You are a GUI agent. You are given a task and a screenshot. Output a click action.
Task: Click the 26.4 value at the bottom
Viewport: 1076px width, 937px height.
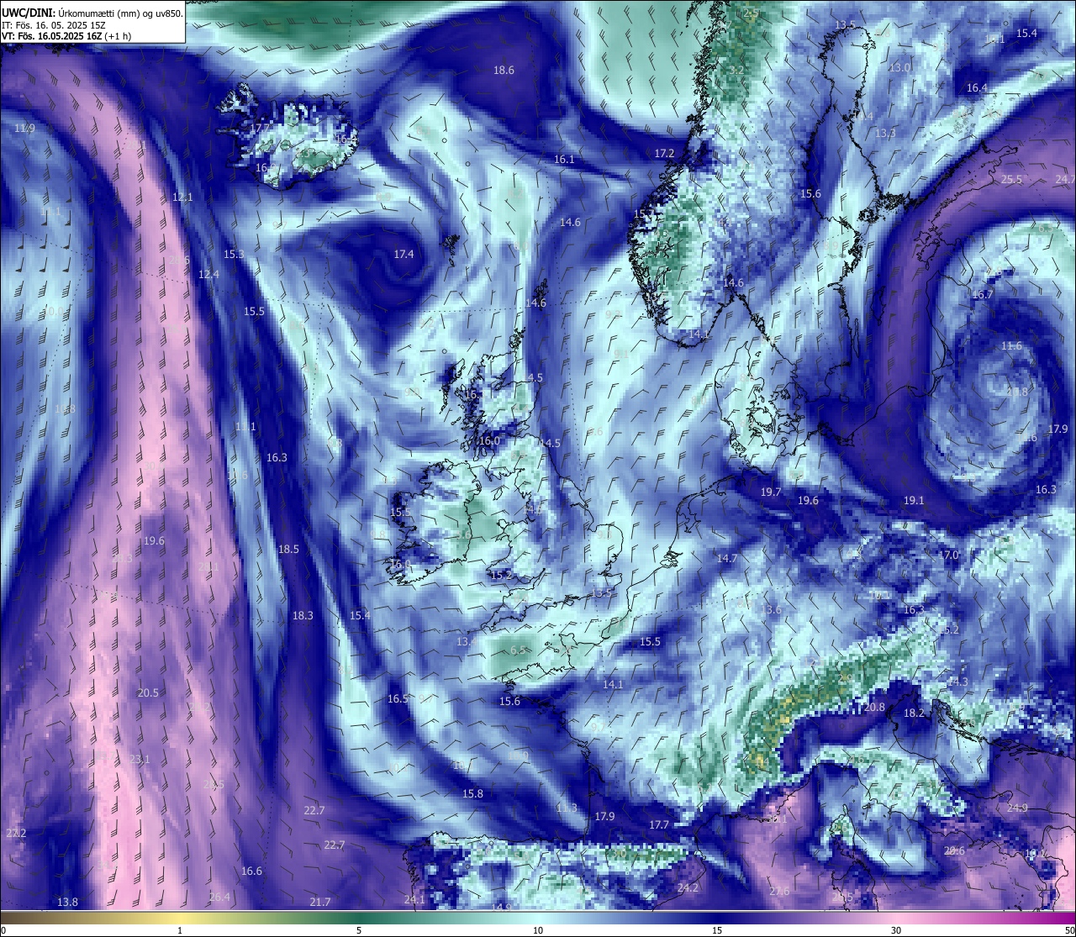click(219, 897)
